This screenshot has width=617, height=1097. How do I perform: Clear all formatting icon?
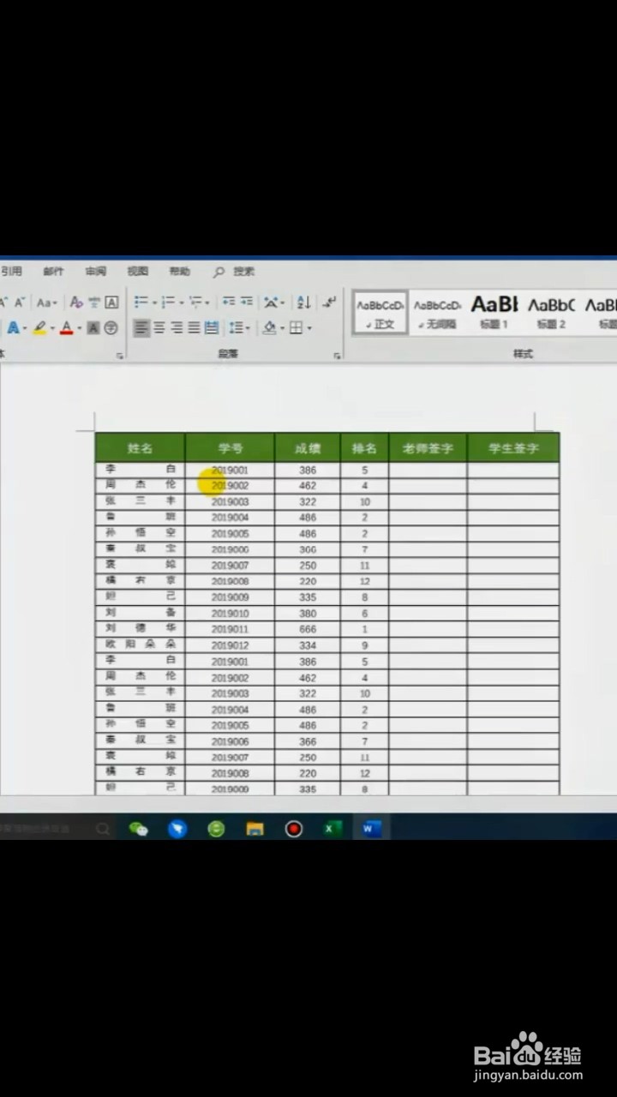[76, 302]
